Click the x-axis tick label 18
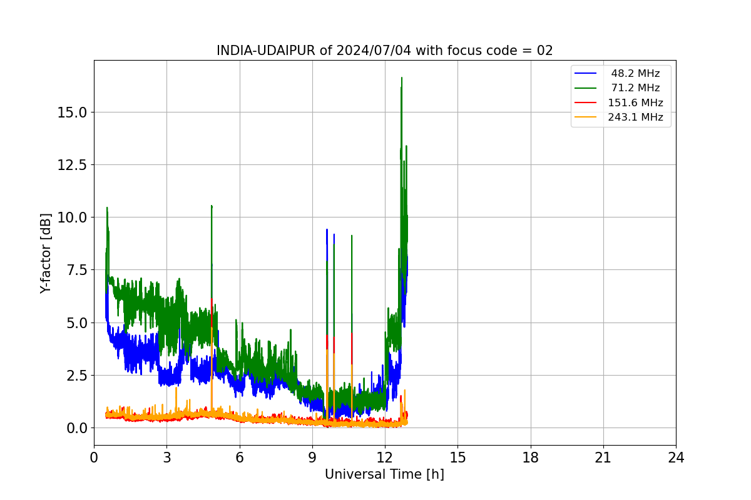This screenshot has height=500, width=751. point(530,458)
